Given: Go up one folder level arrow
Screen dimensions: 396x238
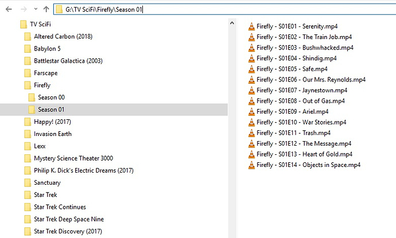Looking at the screenshot, I should click(x=46, y=9).
